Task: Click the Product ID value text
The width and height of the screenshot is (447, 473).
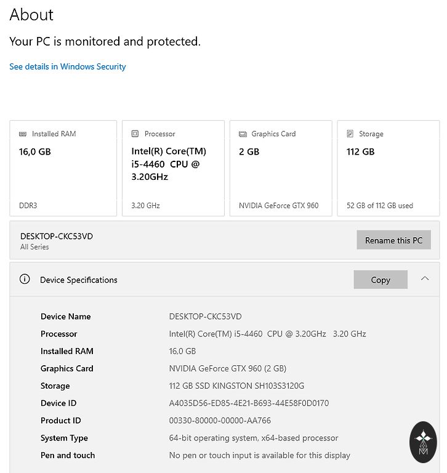Action: (220, 421)
